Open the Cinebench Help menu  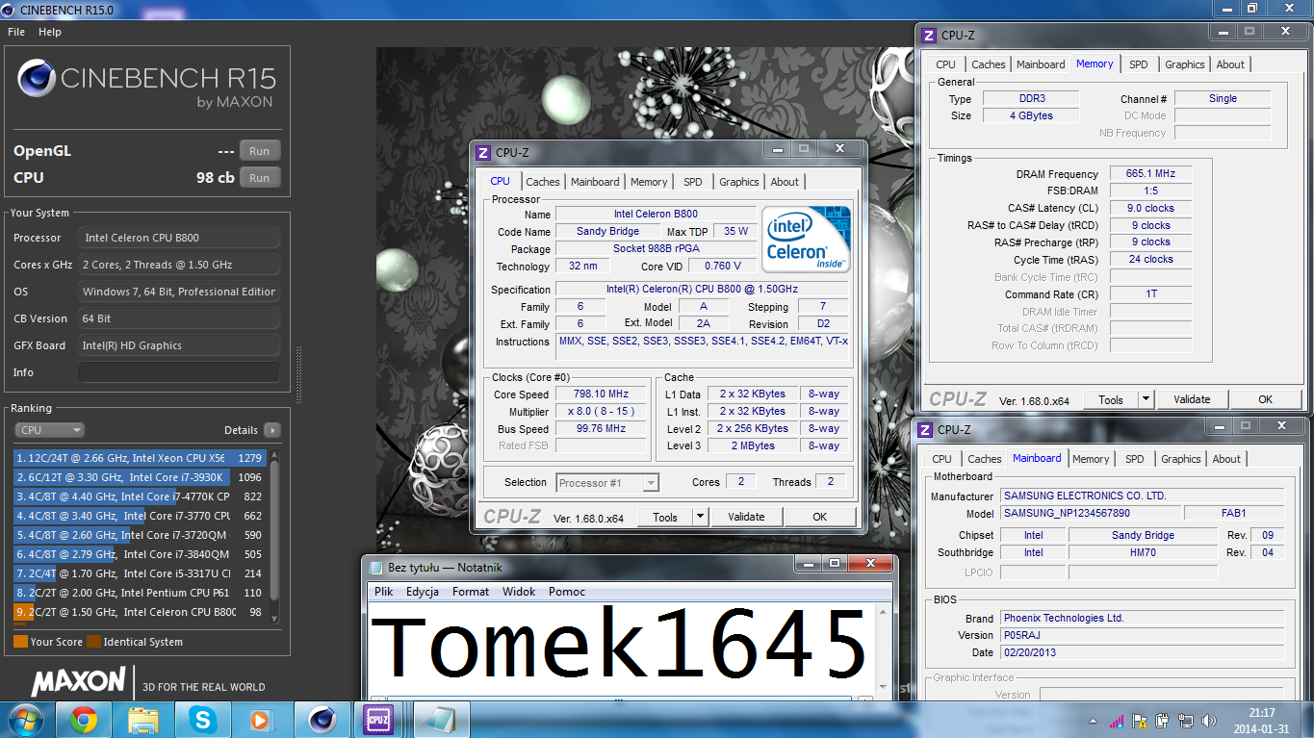click(50, 32)
